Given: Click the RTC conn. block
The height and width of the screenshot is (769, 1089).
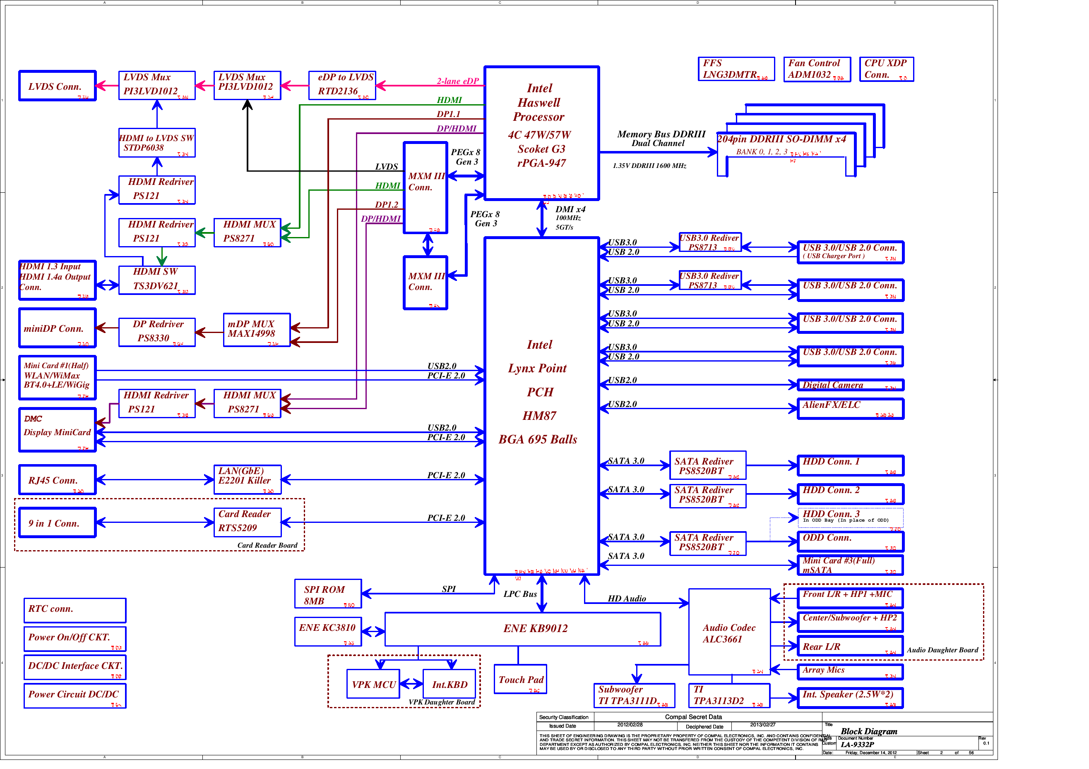Looking at the screenshot, I should [x=75, y=611].
